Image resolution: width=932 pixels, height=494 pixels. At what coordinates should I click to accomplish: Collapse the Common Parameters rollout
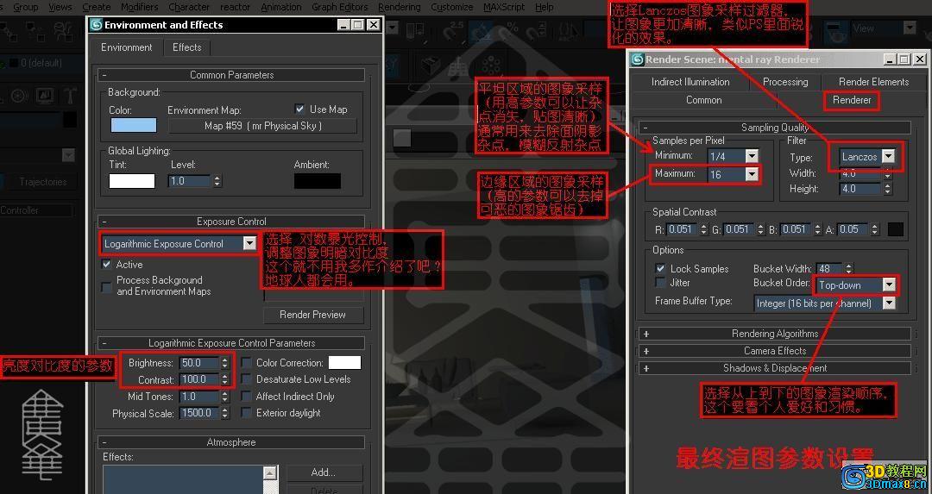pos(231,75)
